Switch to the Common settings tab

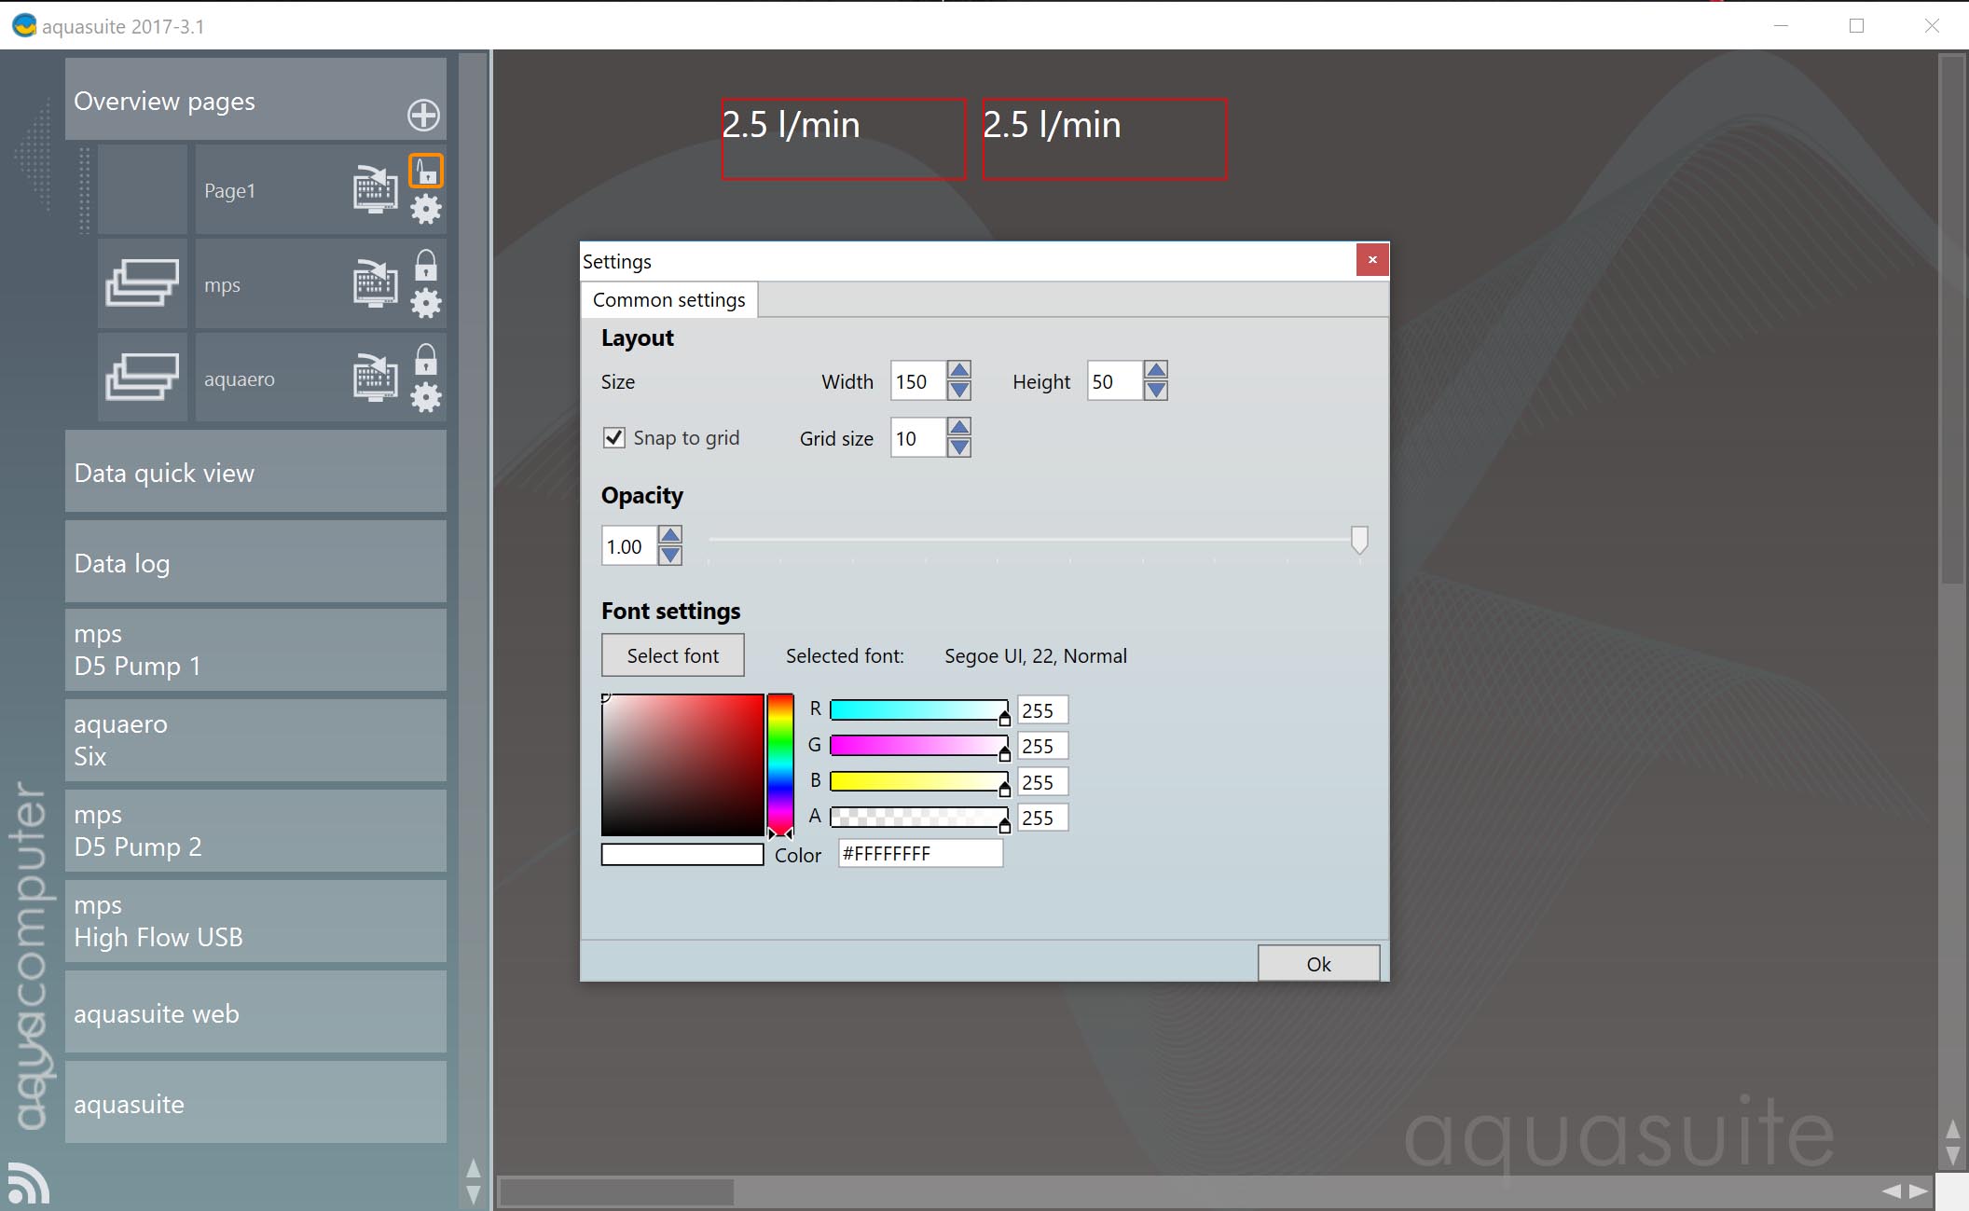[668, 300]
